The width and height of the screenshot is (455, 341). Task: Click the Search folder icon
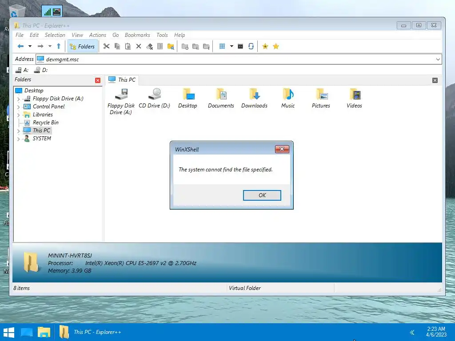(x=171, y=46)
